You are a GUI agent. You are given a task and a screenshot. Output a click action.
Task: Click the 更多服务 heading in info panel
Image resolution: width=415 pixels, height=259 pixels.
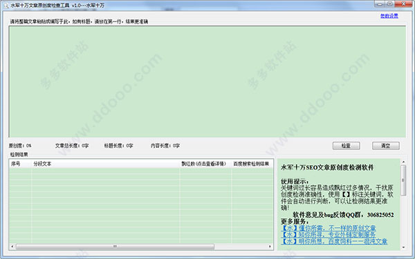pos(295,222)
